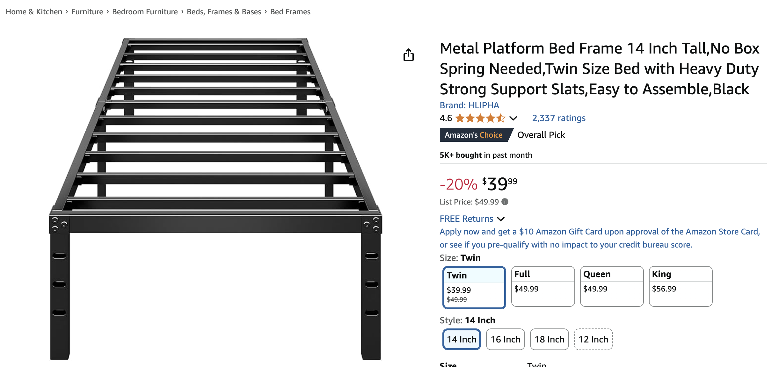
Task: Select the unavailable 12 Inch style
Action: pyautogui.click(x=593, y=339)
